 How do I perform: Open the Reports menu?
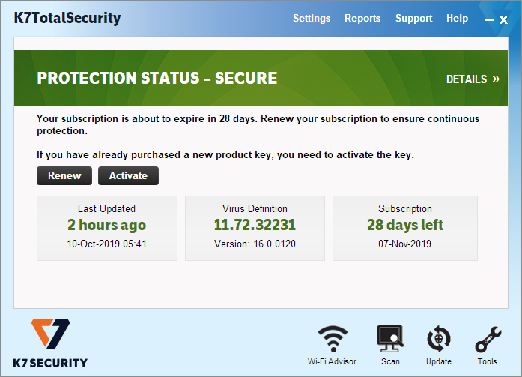[x=362, y=19]
